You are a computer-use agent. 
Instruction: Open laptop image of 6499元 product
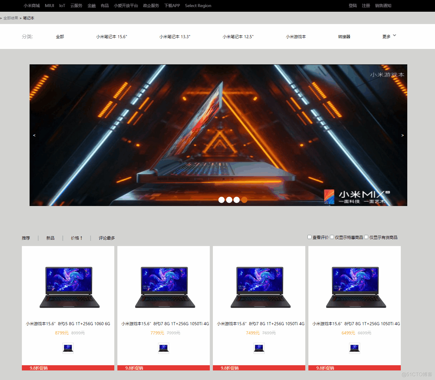click(x=356, y=287)
